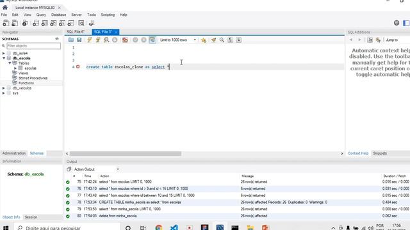Screen dimensions: 410x230
Task: Run Explain plan for the current statement
Action: (x=106, y=40)
